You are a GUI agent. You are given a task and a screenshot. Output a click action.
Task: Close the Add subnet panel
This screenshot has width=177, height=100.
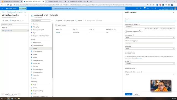point(174,12)
